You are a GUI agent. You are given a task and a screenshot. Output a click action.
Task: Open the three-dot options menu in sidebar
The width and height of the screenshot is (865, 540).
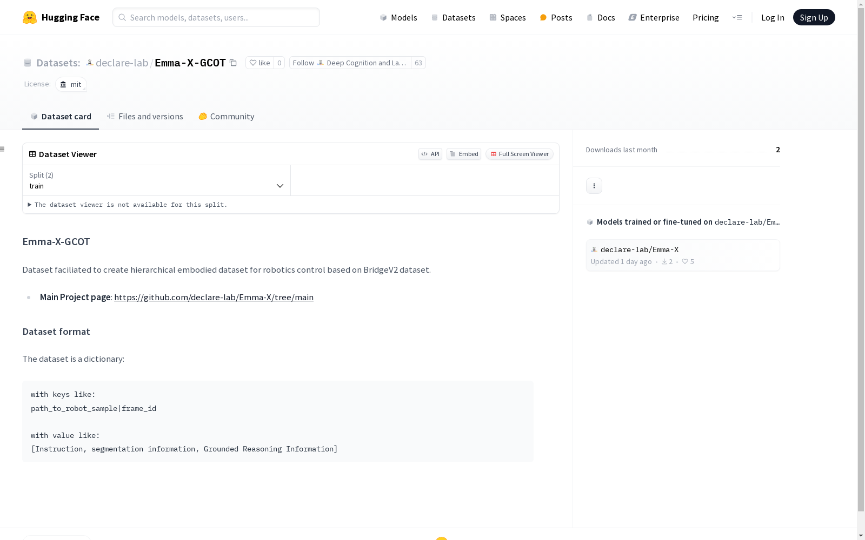point(594,186)
